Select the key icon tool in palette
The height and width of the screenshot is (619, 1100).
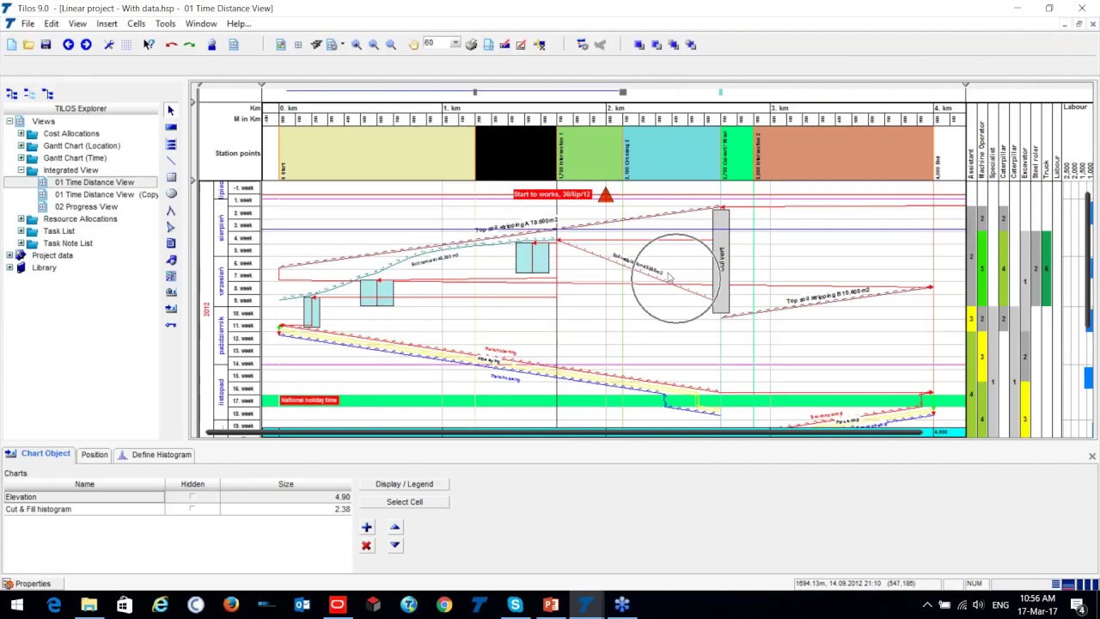click(170, 325)
